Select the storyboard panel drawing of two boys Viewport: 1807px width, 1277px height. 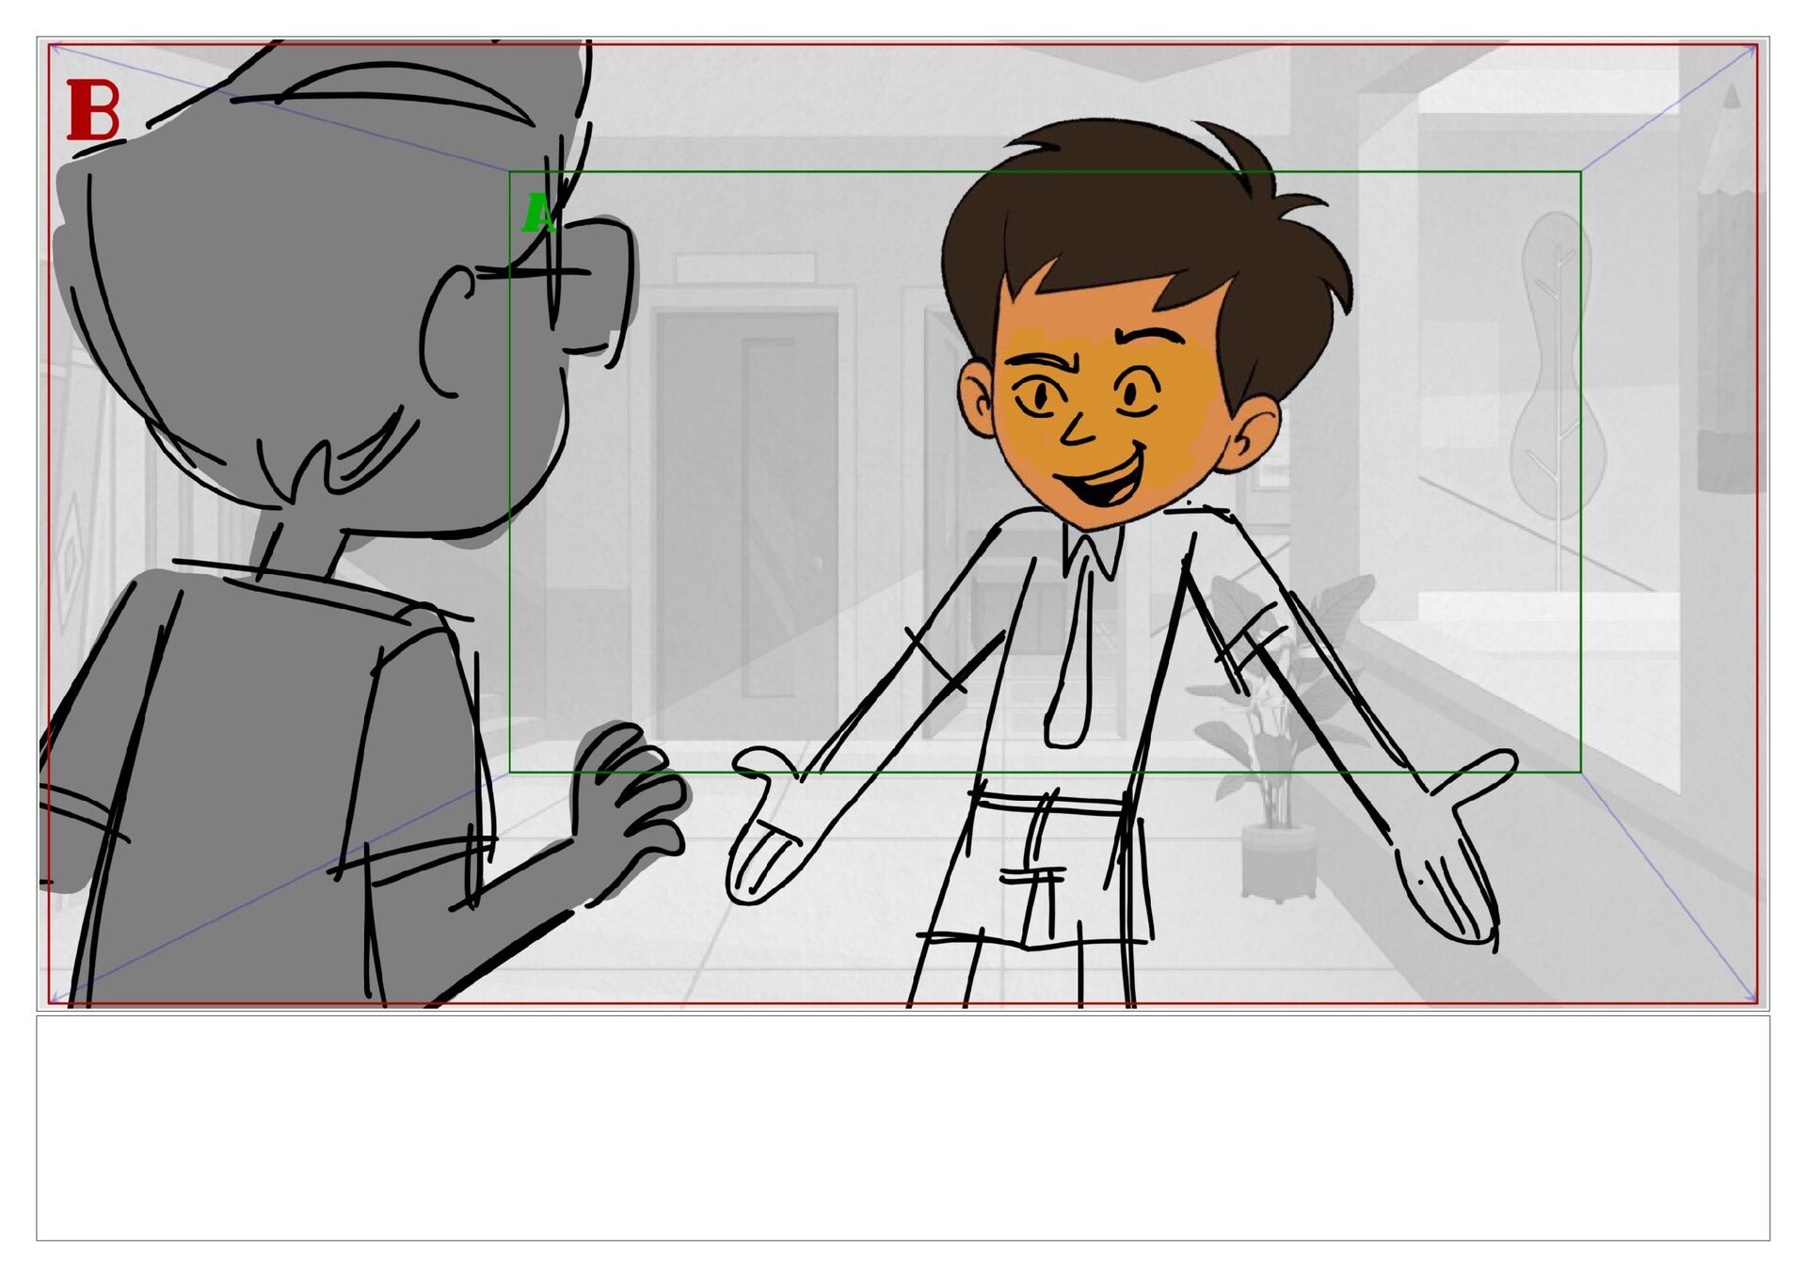click(x=903, y=523)
